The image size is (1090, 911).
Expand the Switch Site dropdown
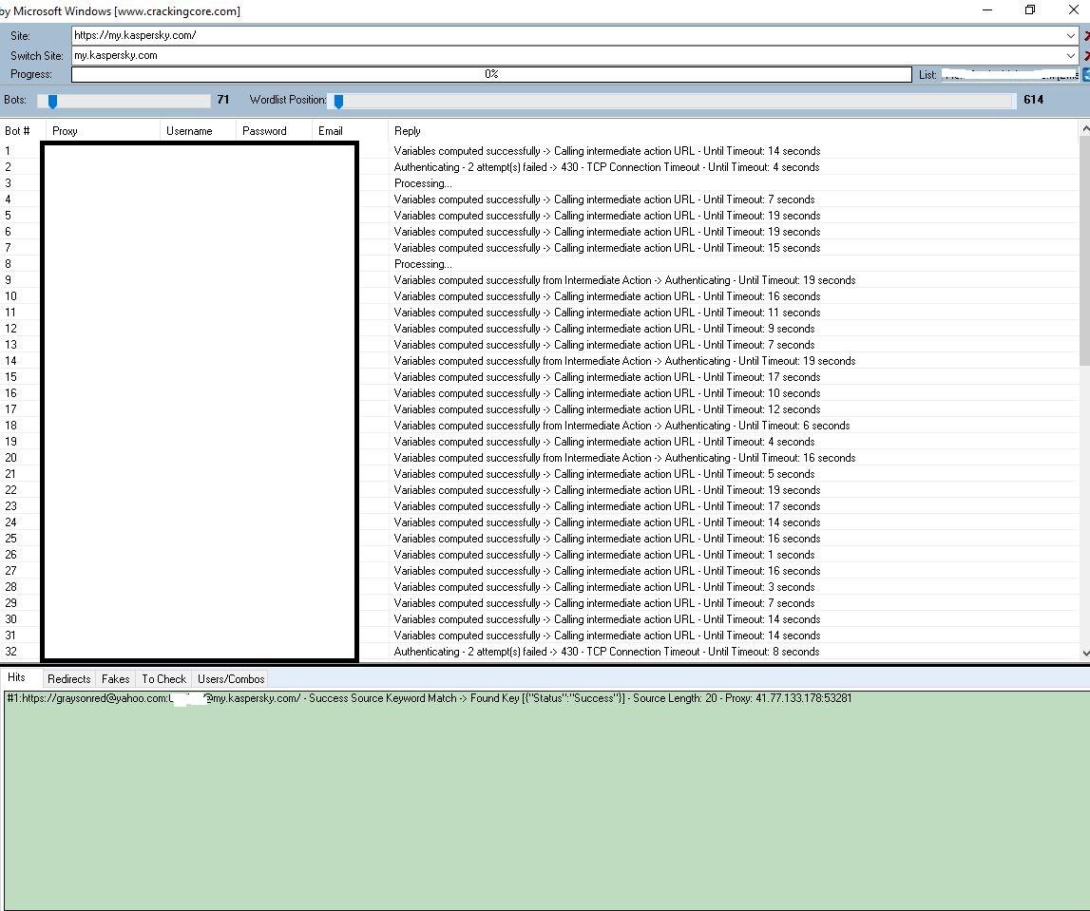[1071, 55]
